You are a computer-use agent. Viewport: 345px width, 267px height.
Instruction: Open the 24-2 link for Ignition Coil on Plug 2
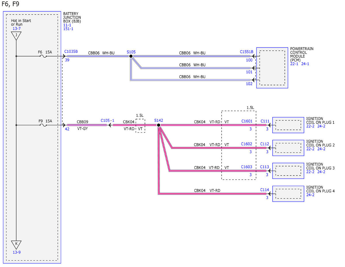coord(321,149)
